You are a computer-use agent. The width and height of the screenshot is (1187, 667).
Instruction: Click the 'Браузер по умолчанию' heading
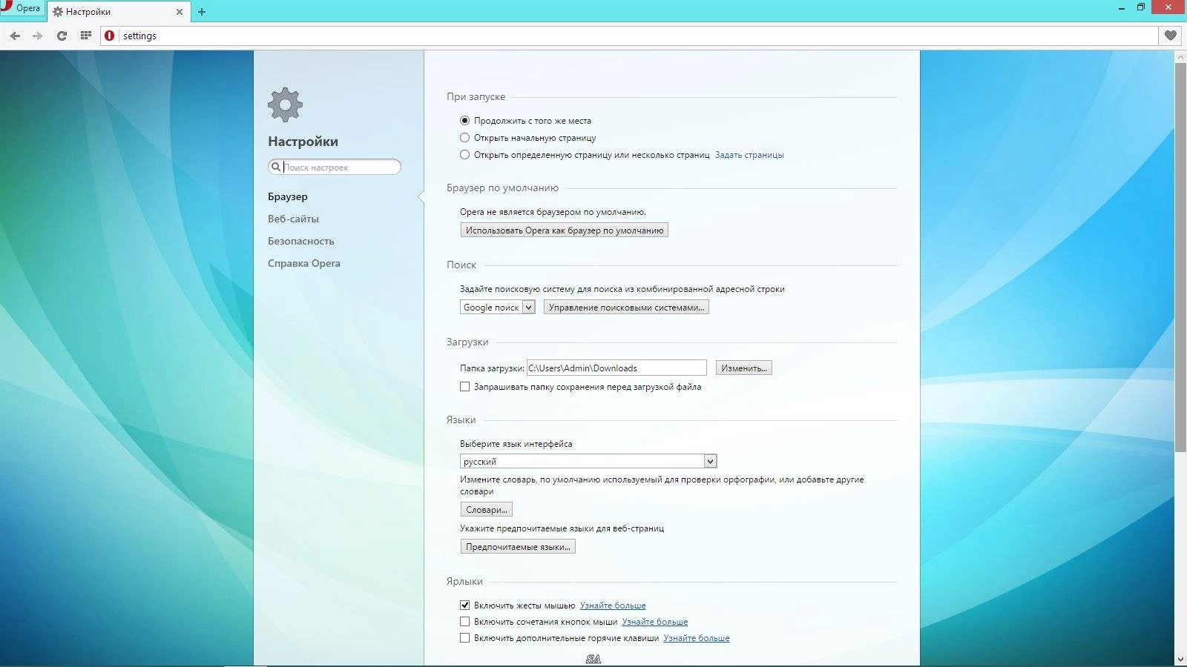(502, 188)
